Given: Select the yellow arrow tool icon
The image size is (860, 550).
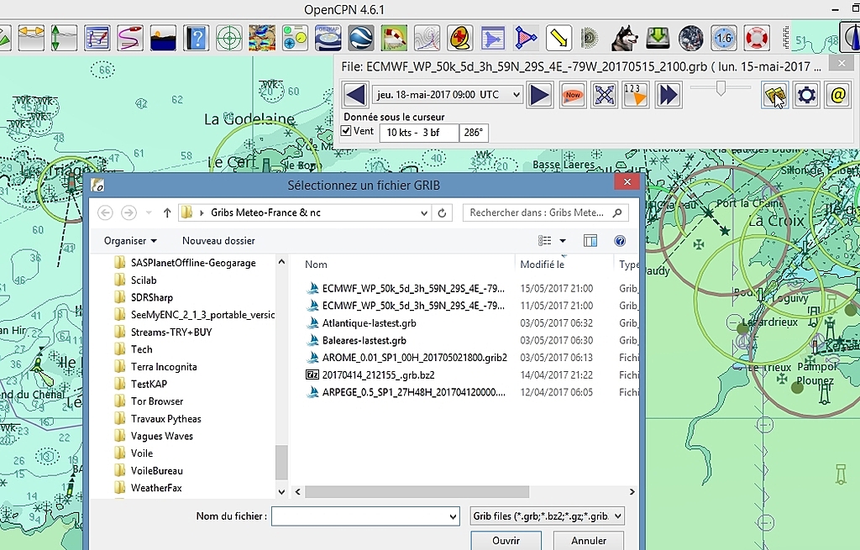Looking at the screenshot, I should pos(558,38).
